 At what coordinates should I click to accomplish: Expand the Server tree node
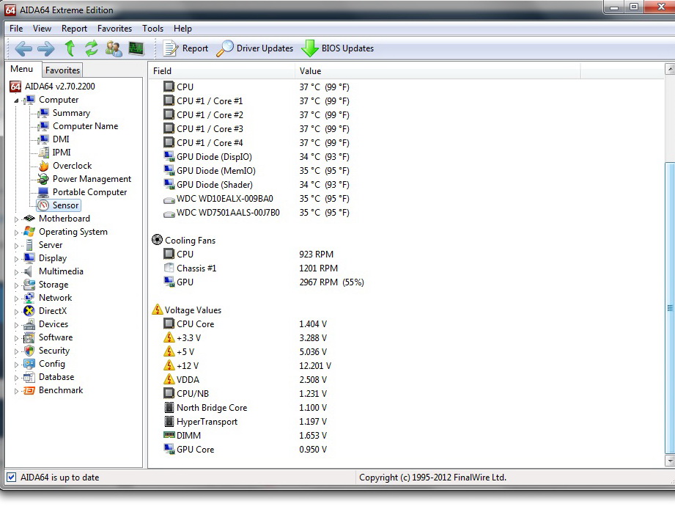point(16,246)
